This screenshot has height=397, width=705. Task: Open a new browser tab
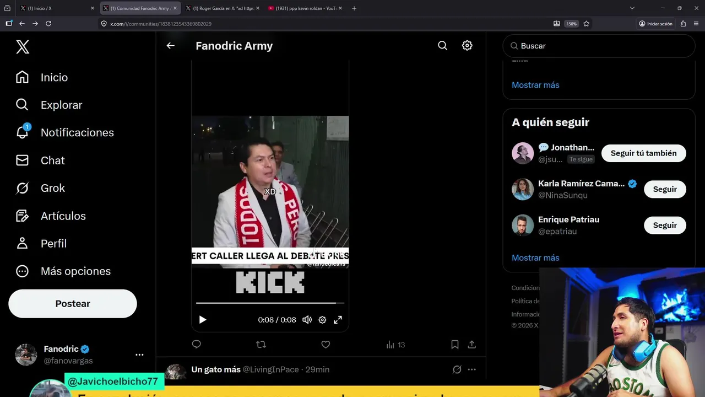(354, 8)
